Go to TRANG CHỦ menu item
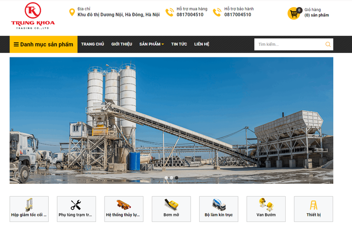This screenshot has width=352, height=225. coord(93,44)
